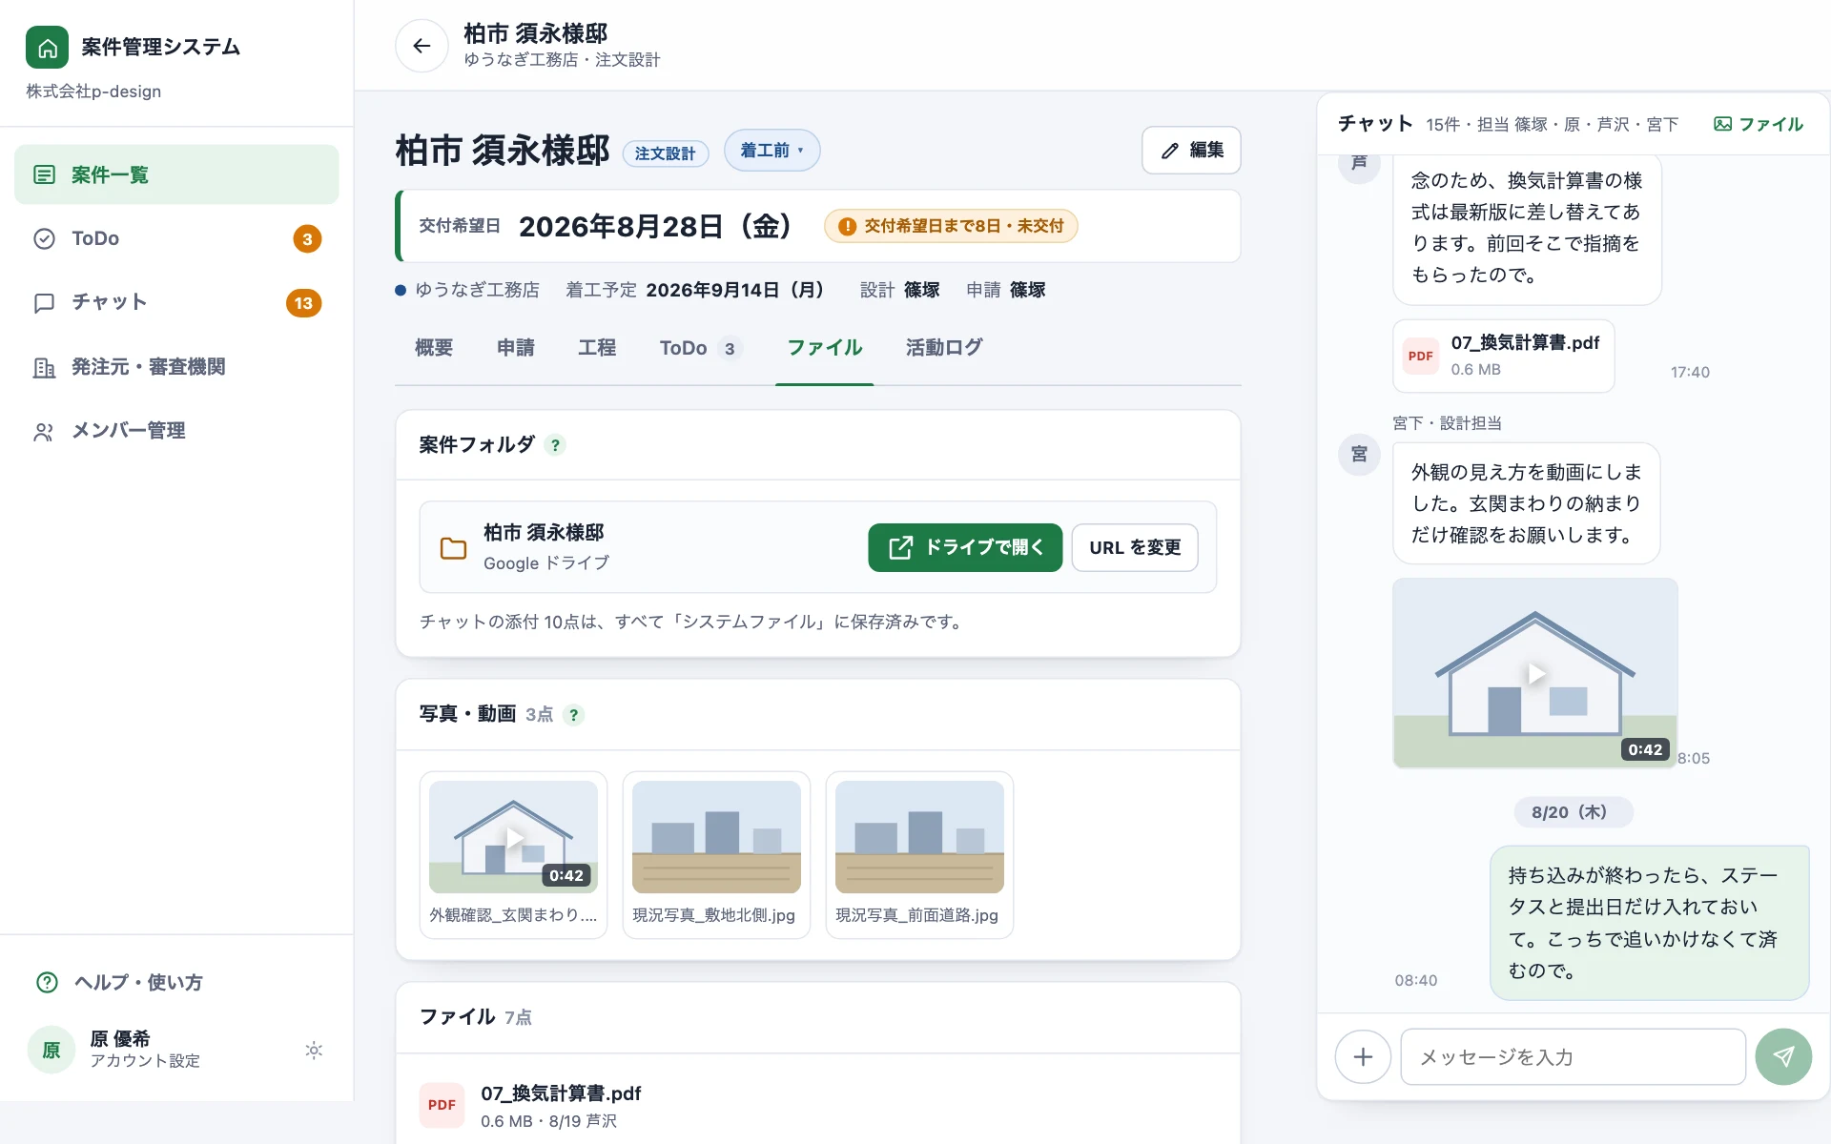Click the 外観の見え方を動画にしました chat message
The height and width of the screenshot is (1144, 1831).
click(1526, 503)
